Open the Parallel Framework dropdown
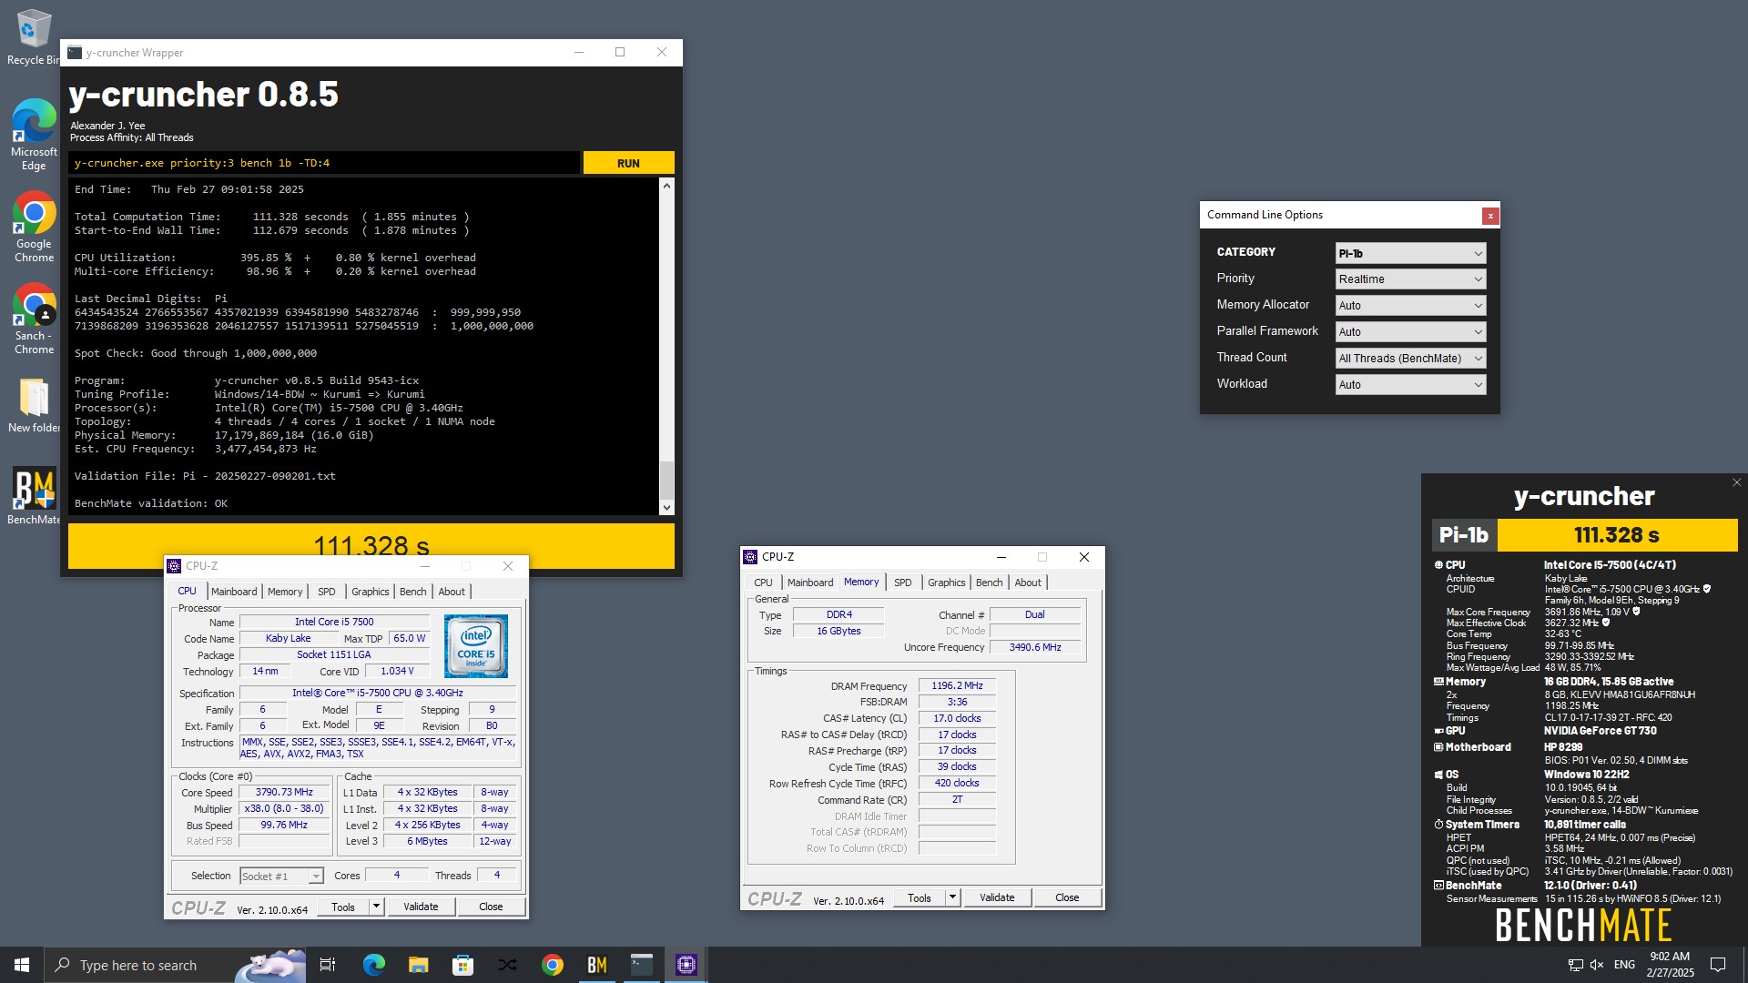The height and width of the screenshot is (983, 1748). pos(1411,332)
